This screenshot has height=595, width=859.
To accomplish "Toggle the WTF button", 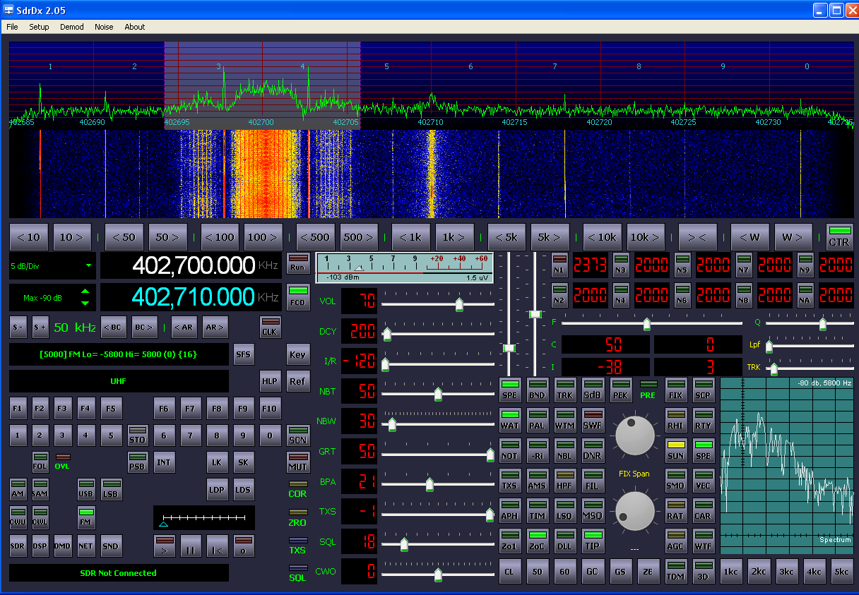I will 703,541.
